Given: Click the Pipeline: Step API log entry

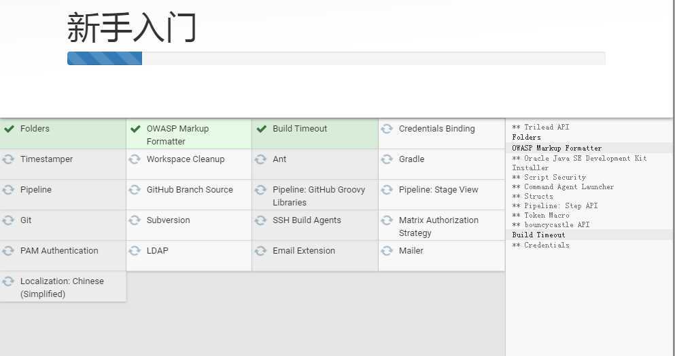Looking at the screenshot, I should (x=555, y=205).
